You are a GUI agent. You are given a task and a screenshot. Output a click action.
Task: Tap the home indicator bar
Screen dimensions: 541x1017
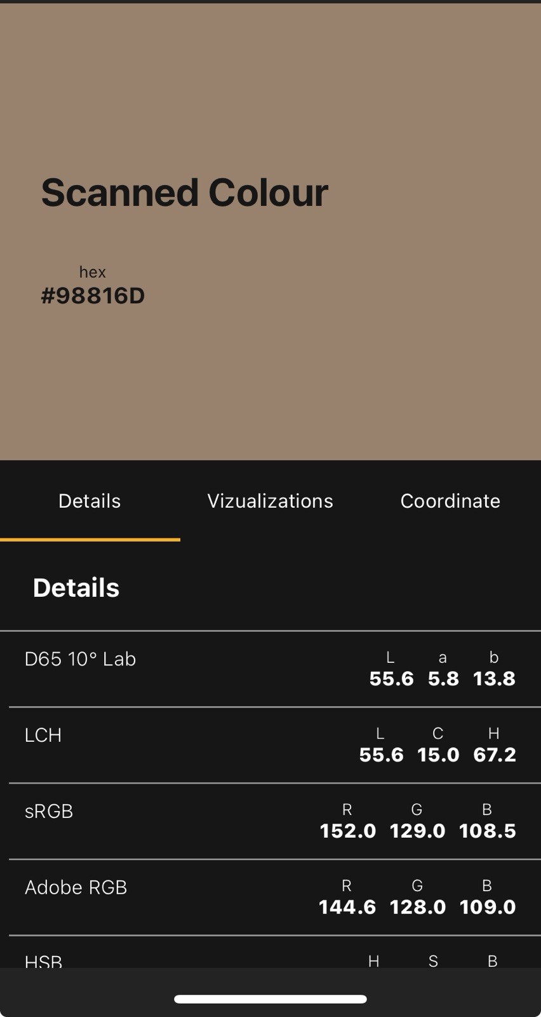click(x=270, y=999)
